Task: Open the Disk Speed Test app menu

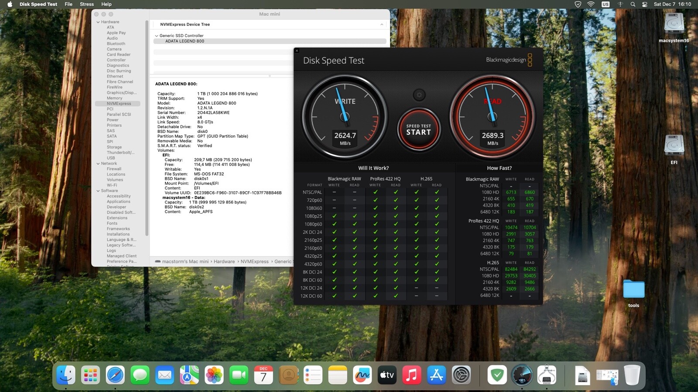Action: pyautogui.click(x=38, y=4)
